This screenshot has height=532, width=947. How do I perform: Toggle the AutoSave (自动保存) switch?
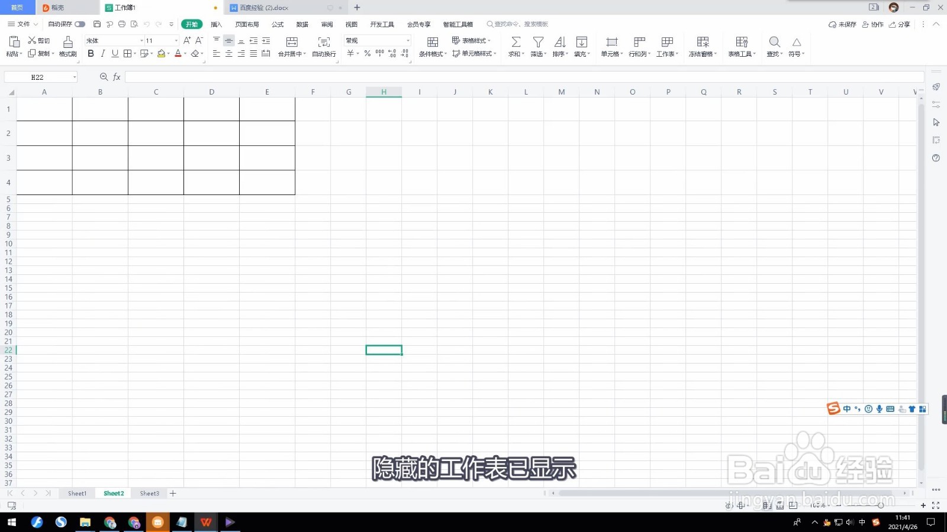[80, 24]
